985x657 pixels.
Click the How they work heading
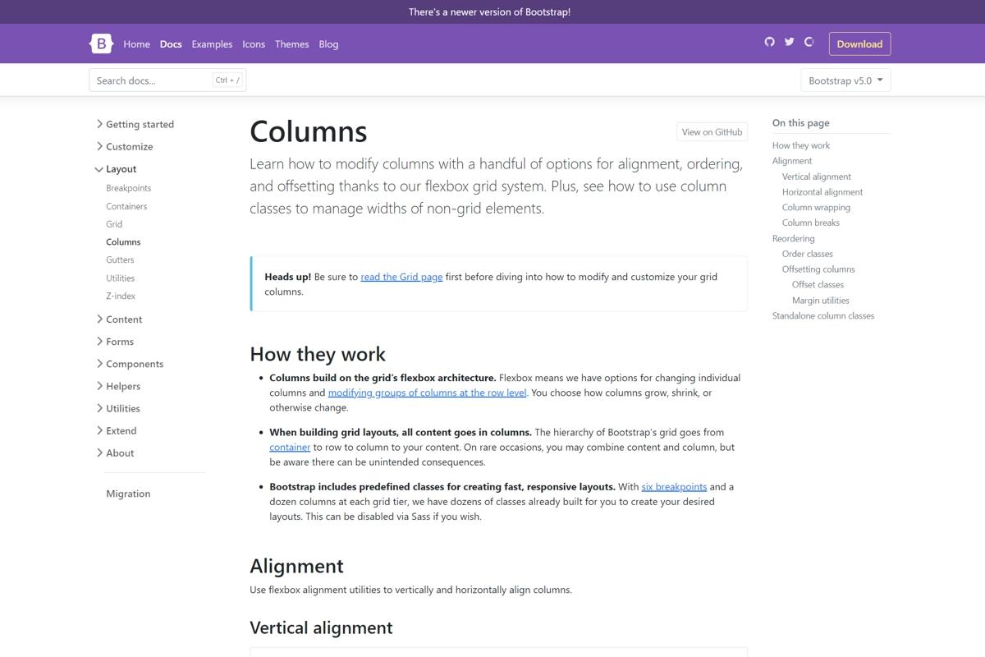[318, 354]
